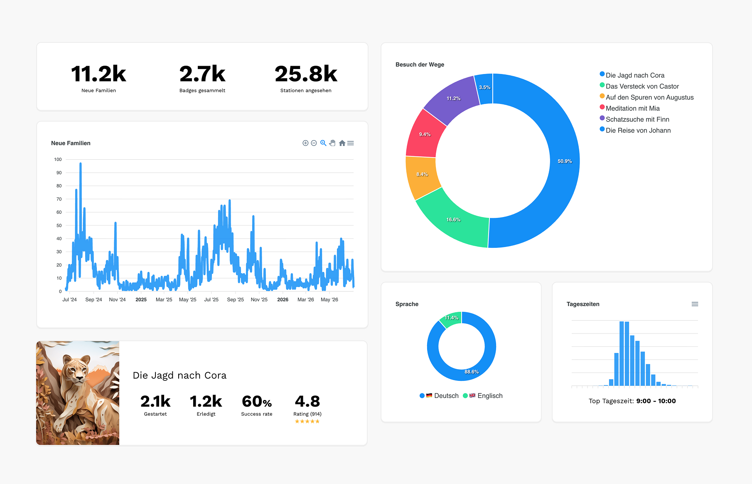Click the 8.4% orange donut segment

click(422, 175)
